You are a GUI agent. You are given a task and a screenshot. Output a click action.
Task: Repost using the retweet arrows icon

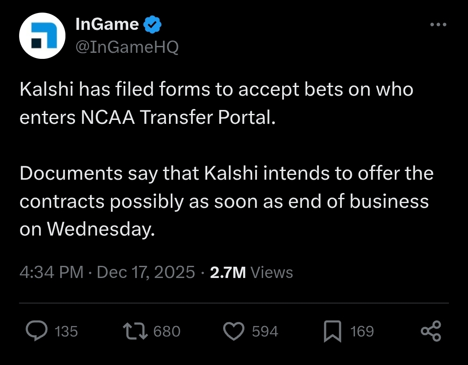coord(136,331)
